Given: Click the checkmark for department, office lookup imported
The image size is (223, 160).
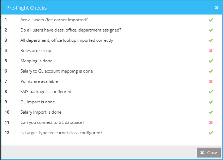Looking at the screenshot, I should (x=211, y=40).
